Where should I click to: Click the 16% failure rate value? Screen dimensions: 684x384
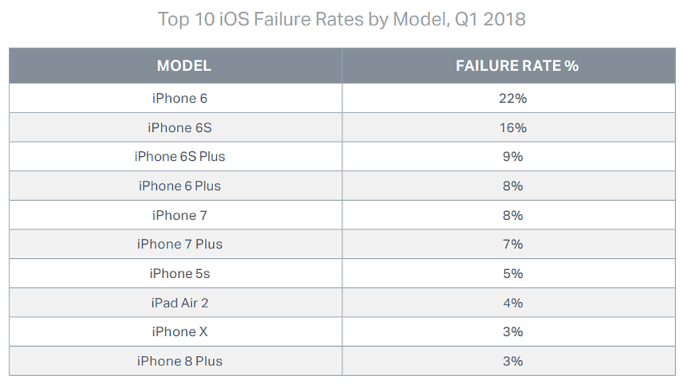(513, 127)
